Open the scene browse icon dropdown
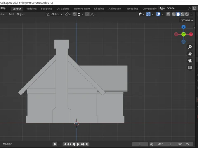The image size is (198, 148). tap(162, 8)
